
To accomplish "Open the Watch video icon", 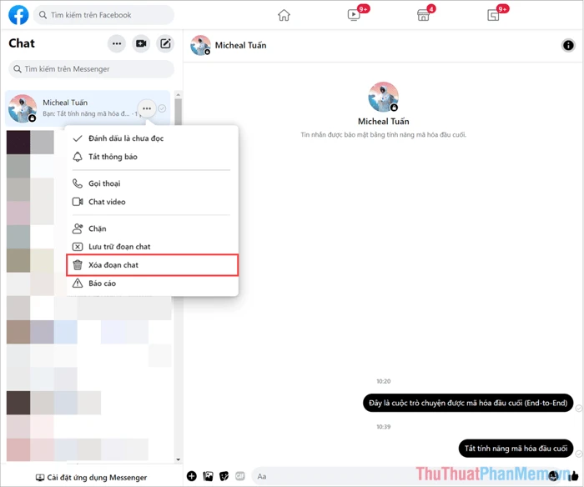I will [x=354, y=15].
